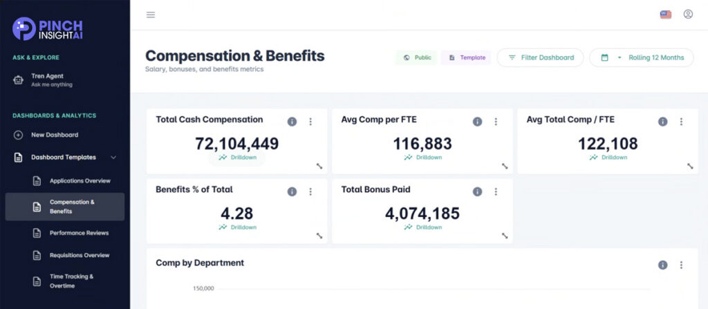
Task: Click the Tren Agent robot icon
Action: [x=19, y=79]
